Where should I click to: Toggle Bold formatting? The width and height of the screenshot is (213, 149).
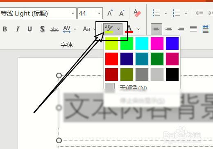[x=5, y=29]
